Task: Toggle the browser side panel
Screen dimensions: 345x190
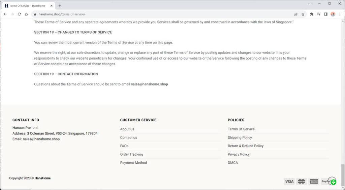Action: (x=326, y=14)
